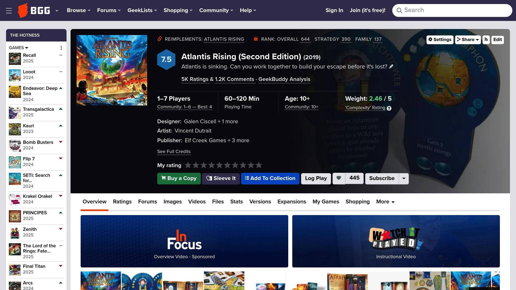Rate the game seven stars
This screenshot has height=290, width=516.
coord(235,165)
